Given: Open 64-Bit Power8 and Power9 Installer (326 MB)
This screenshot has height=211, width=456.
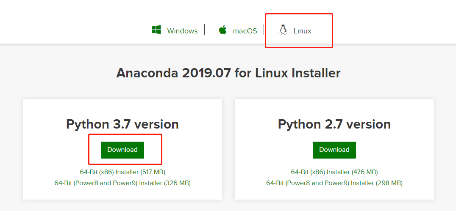Looking at the screenshot, I should [x=122, y=183].
